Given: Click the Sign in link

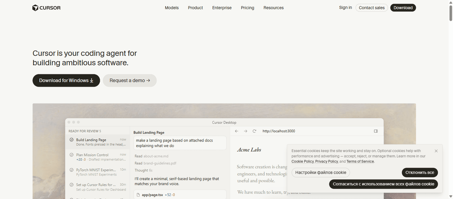Looking at the screenshot, I should pyautogui.click(x=345, y=8).
